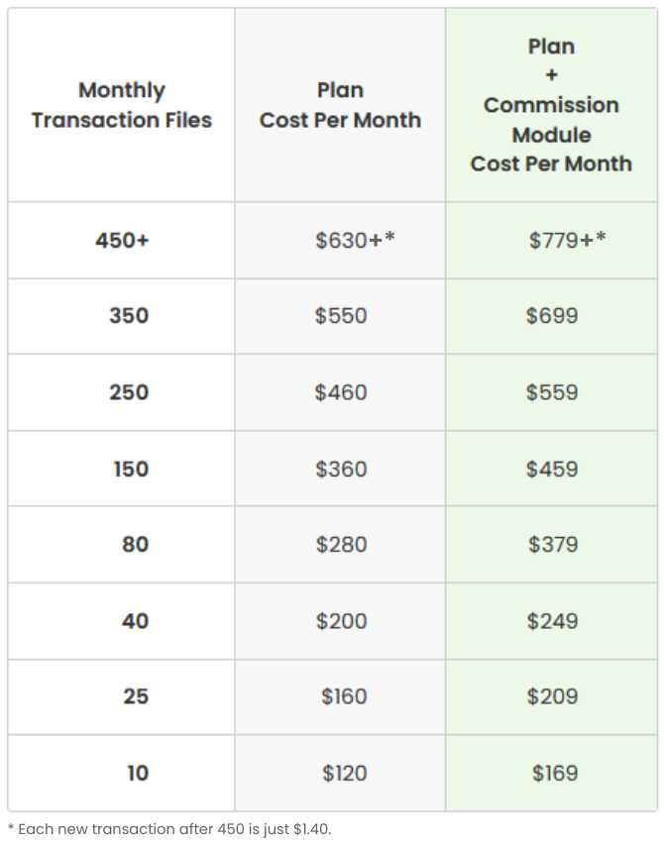Click the 150 transaction files cell
The width and height of the screenshot is (664, 846).
[x=131, y=469]
